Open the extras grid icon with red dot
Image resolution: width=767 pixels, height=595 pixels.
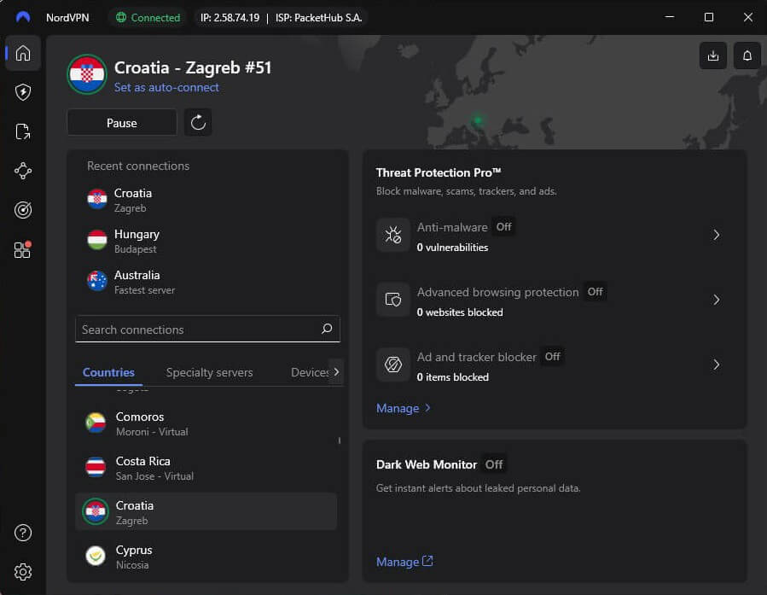click(23, 249)
